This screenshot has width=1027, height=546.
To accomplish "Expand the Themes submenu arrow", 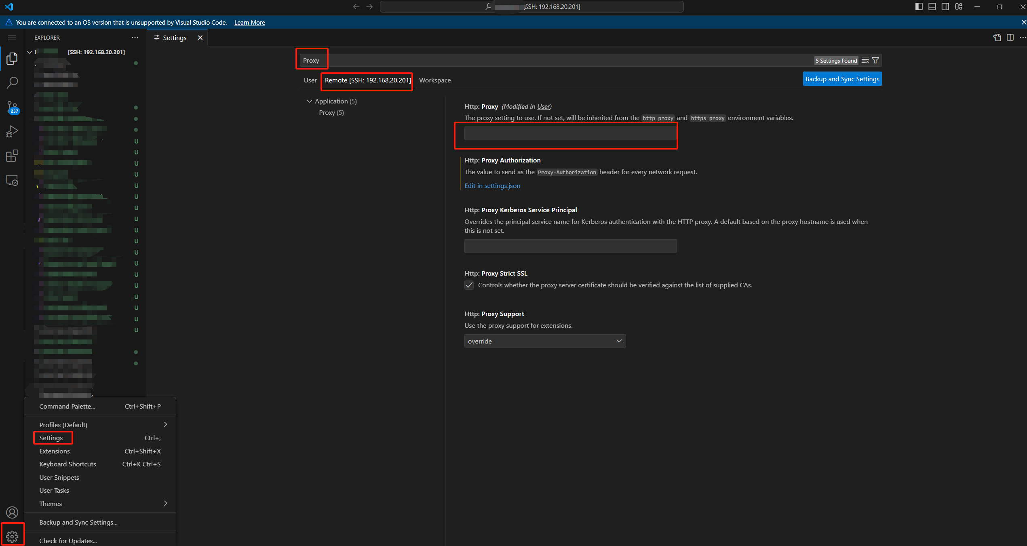I will (x=165, y=503).
